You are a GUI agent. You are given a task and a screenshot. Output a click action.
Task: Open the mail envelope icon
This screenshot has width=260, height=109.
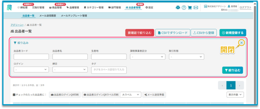(196, 8)
